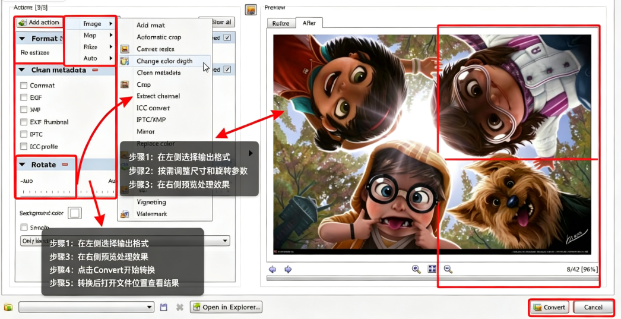Screen dimensions: 621x319
Task: Switch to the After preview tab
Action: [x=309, y=23]
